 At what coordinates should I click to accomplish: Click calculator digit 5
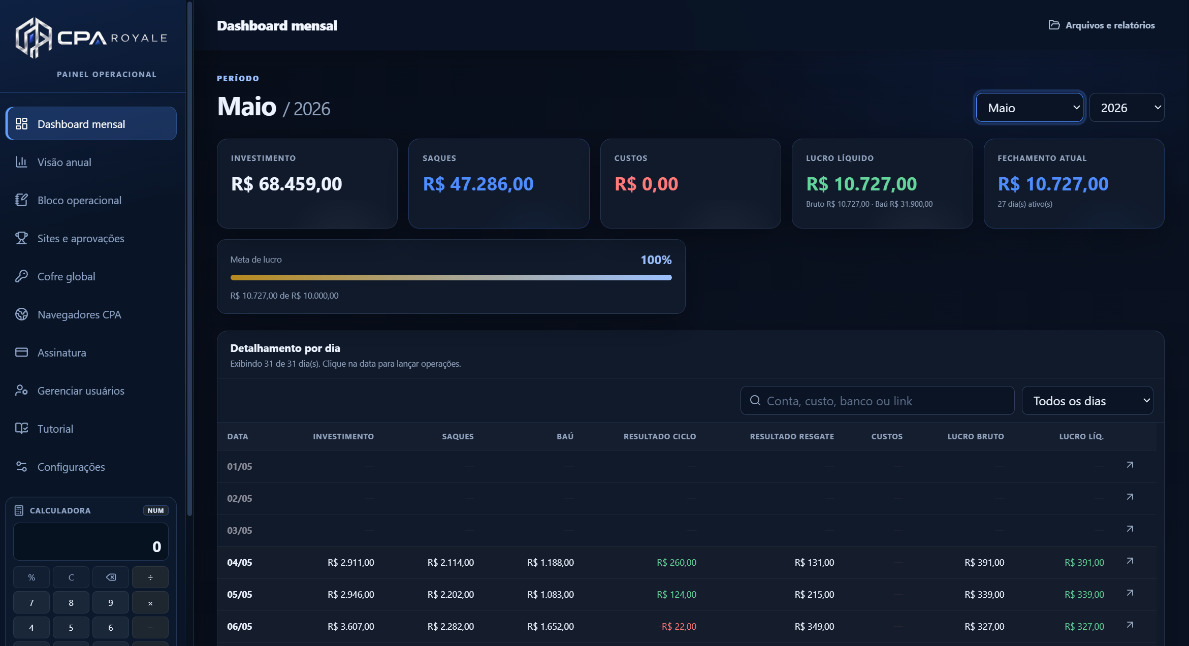point(71,628)
